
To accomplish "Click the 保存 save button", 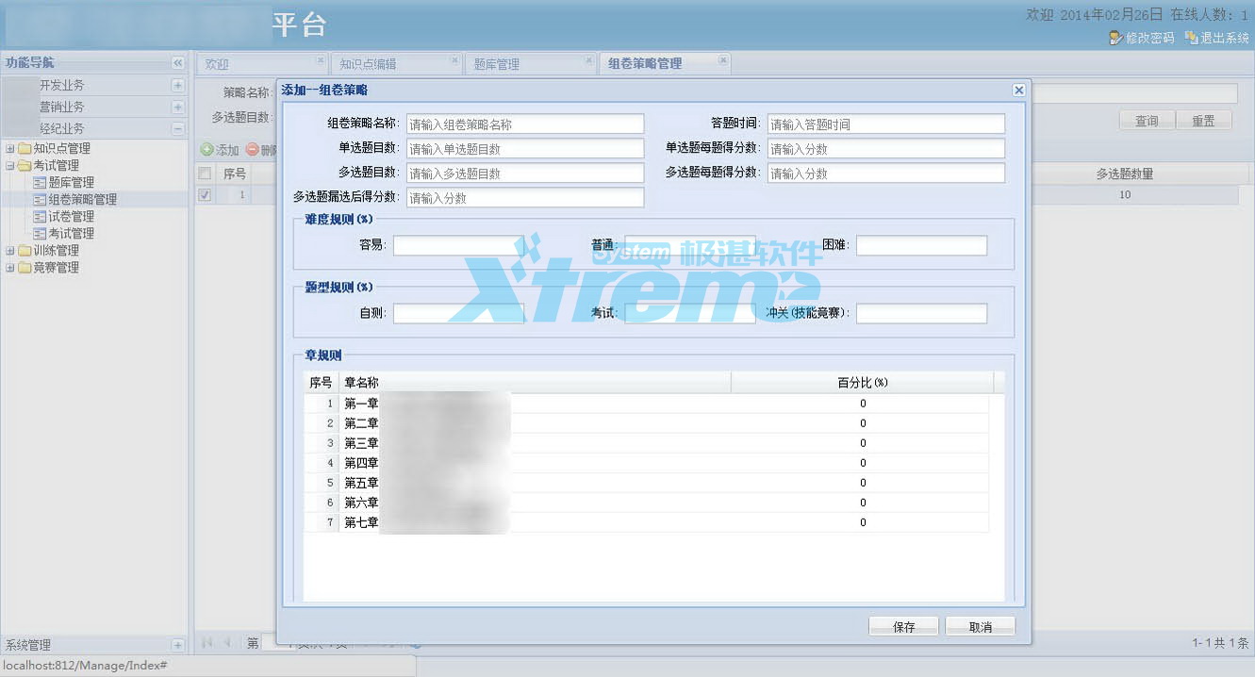I will [x=901, y=625].
